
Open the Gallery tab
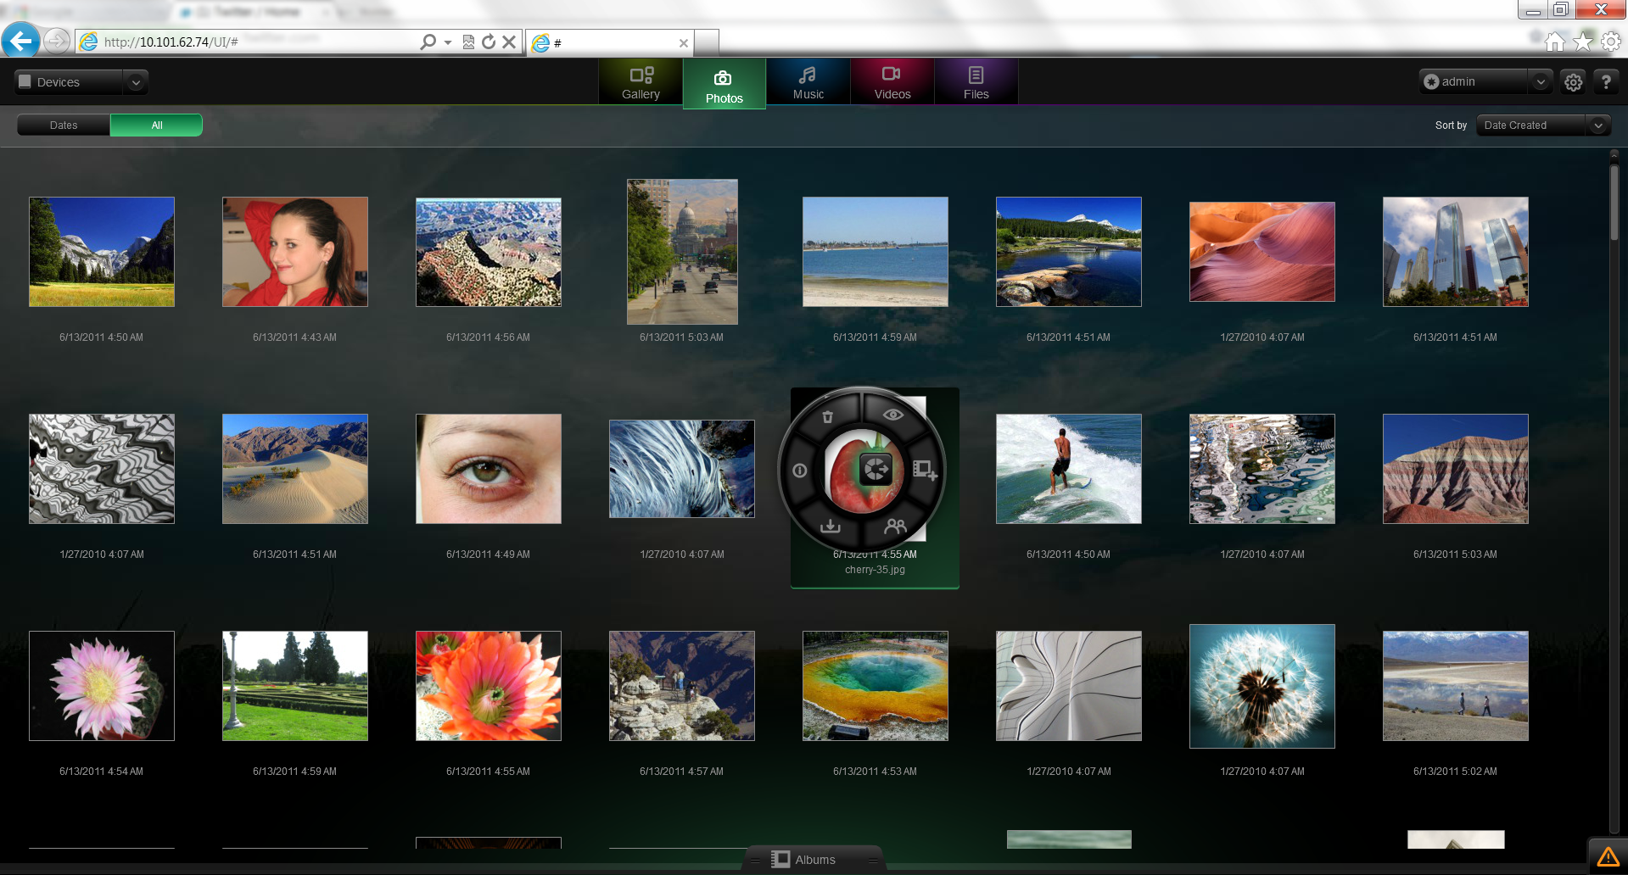click(x=641, y=82)
